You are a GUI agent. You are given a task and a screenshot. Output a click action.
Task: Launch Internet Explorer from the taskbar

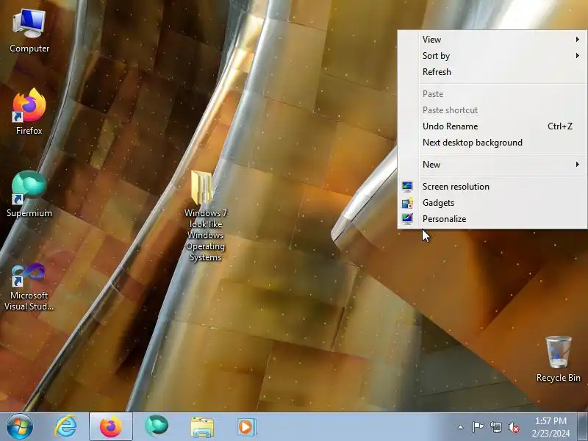click(x=65, y=427)
